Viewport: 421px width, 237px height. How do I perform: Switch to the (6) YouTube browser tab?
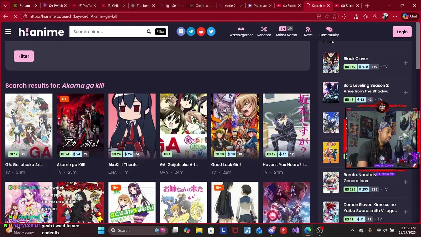tap(85, 6)
